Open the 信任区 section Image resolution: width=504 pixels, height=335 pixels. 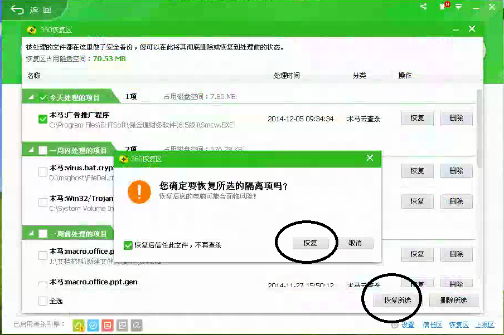tap(432, 325)
